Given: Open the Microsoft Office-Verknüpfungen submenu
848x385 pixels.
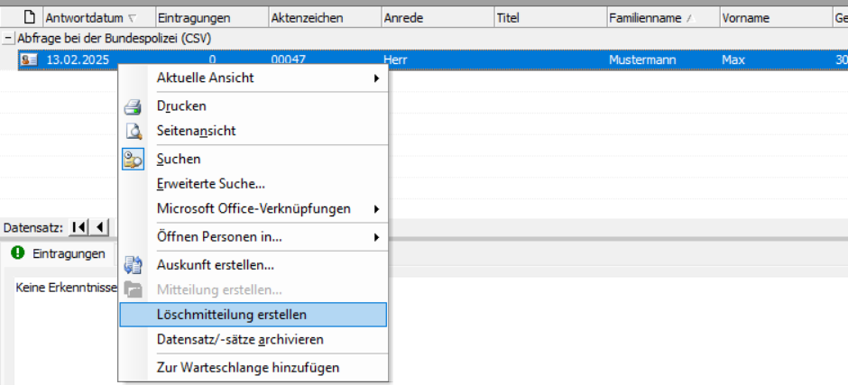Looking at the screenshot, I should click(375, 209).
